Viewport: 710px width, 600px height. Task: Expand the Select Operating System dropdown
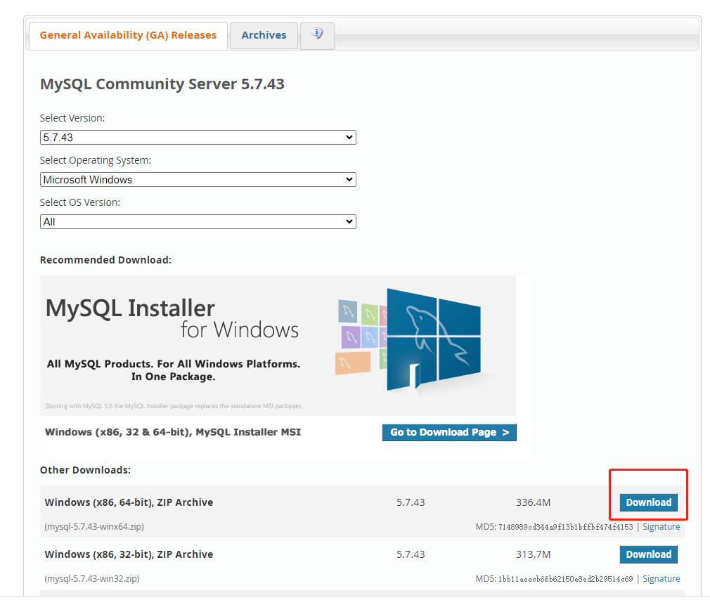(198, 180)
